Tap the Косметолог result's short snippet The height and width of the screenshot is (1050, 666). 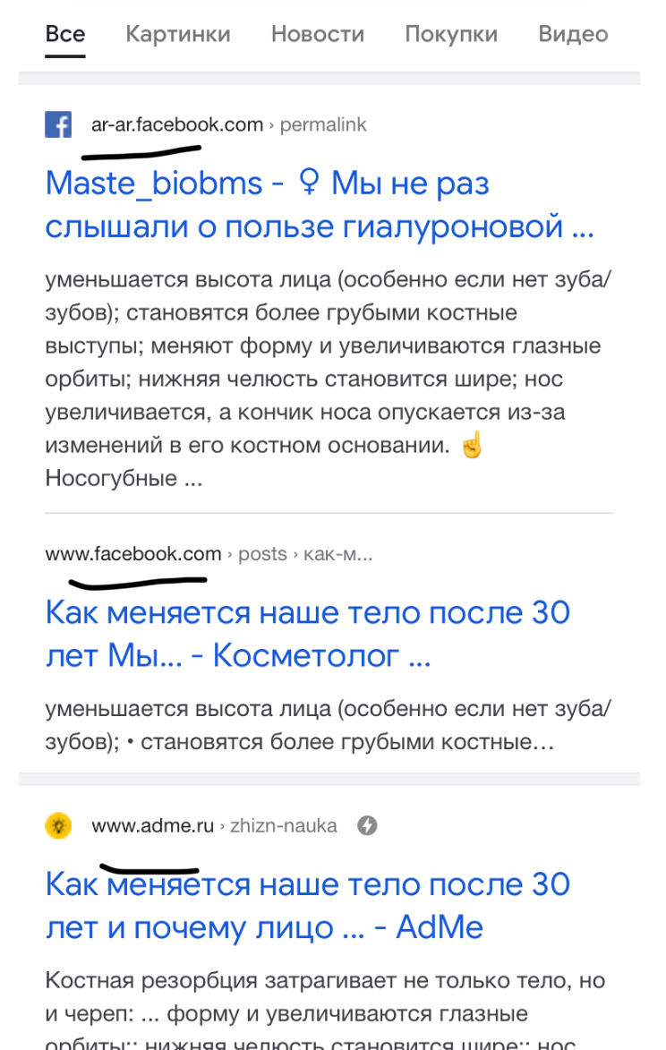329,726
